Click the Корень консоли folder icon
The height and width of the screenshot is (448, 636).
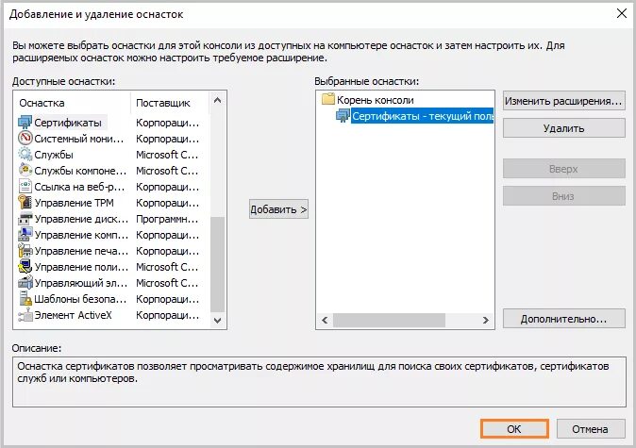pyautogui.click(x=327, y=99)
